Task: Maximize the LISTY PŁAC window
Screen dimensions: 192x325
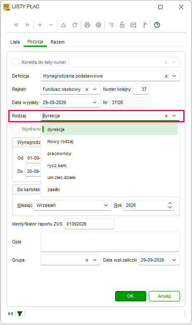Action: 160,7
